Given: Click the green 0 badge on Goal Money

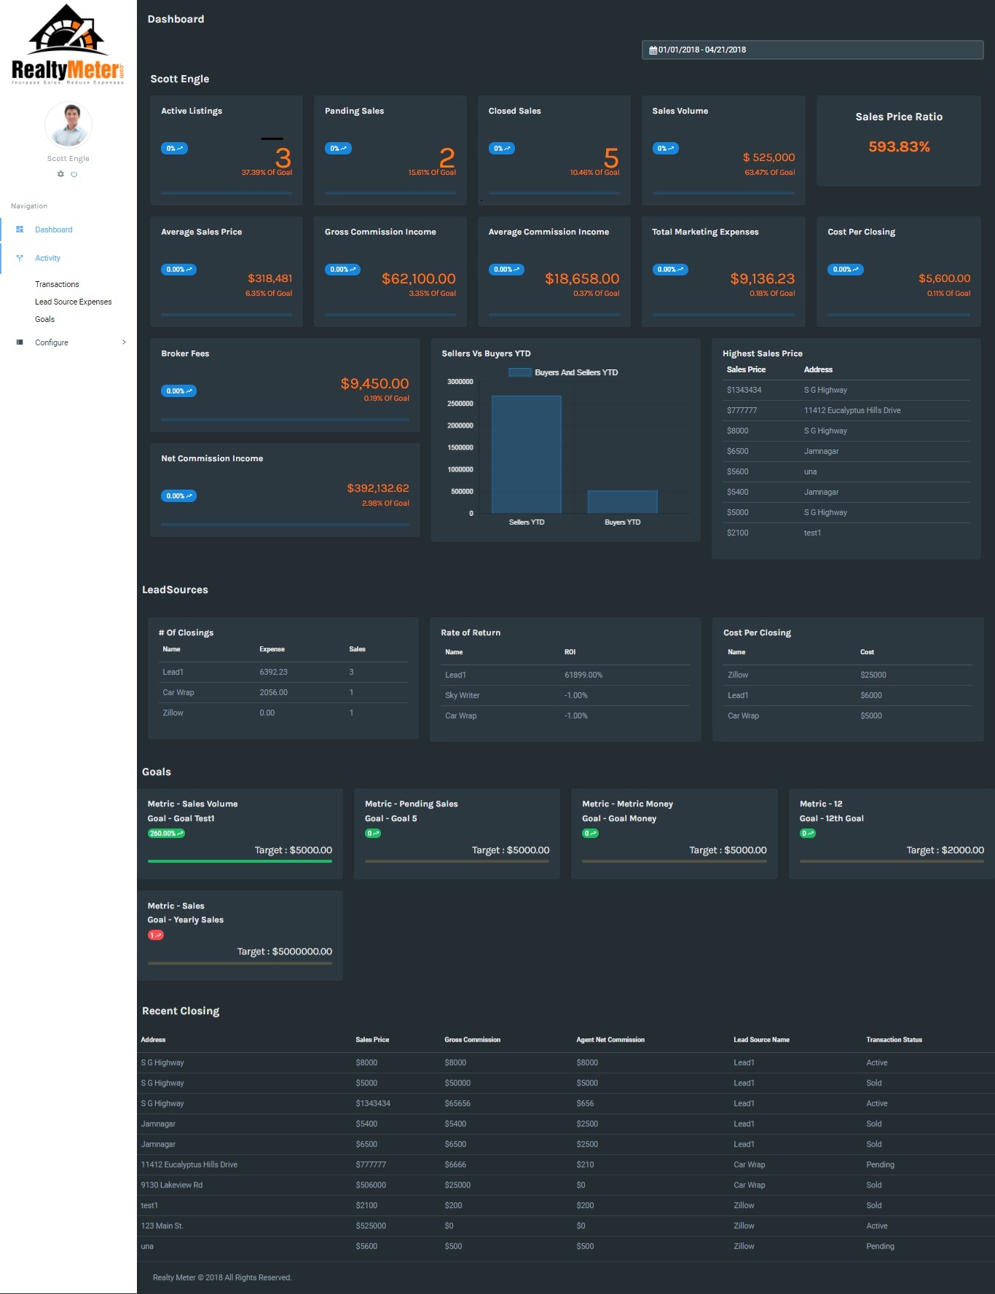Looking at the screenshot, I should tap(590, 834).
